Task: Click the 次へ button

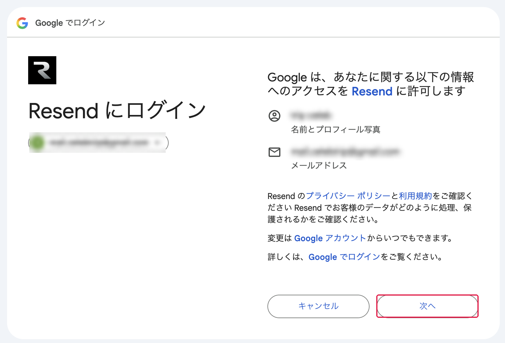Action: [427, 306]
